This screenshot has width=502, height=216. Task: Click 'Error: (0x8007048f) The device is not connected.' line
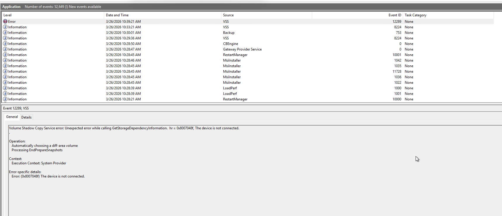[48, 176]
